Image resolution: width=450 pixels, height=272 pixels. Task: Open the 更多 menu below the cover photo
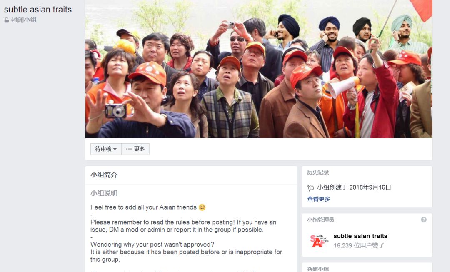[x=135, y=149]
